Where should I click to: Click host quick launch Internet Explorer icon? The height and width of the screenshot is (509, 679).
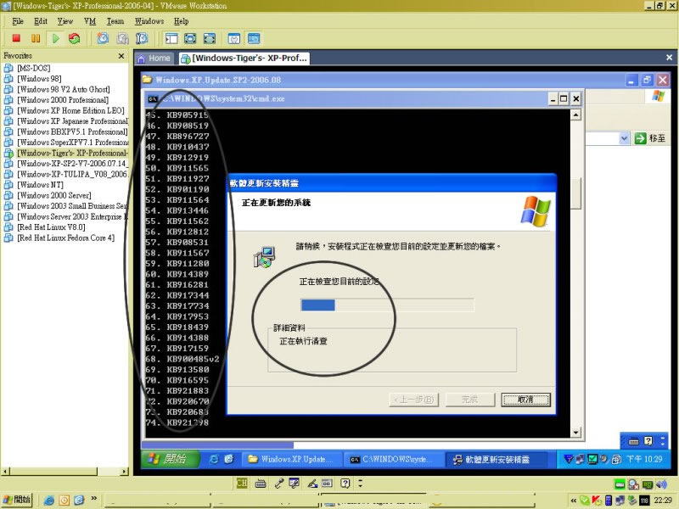point(49,501)
